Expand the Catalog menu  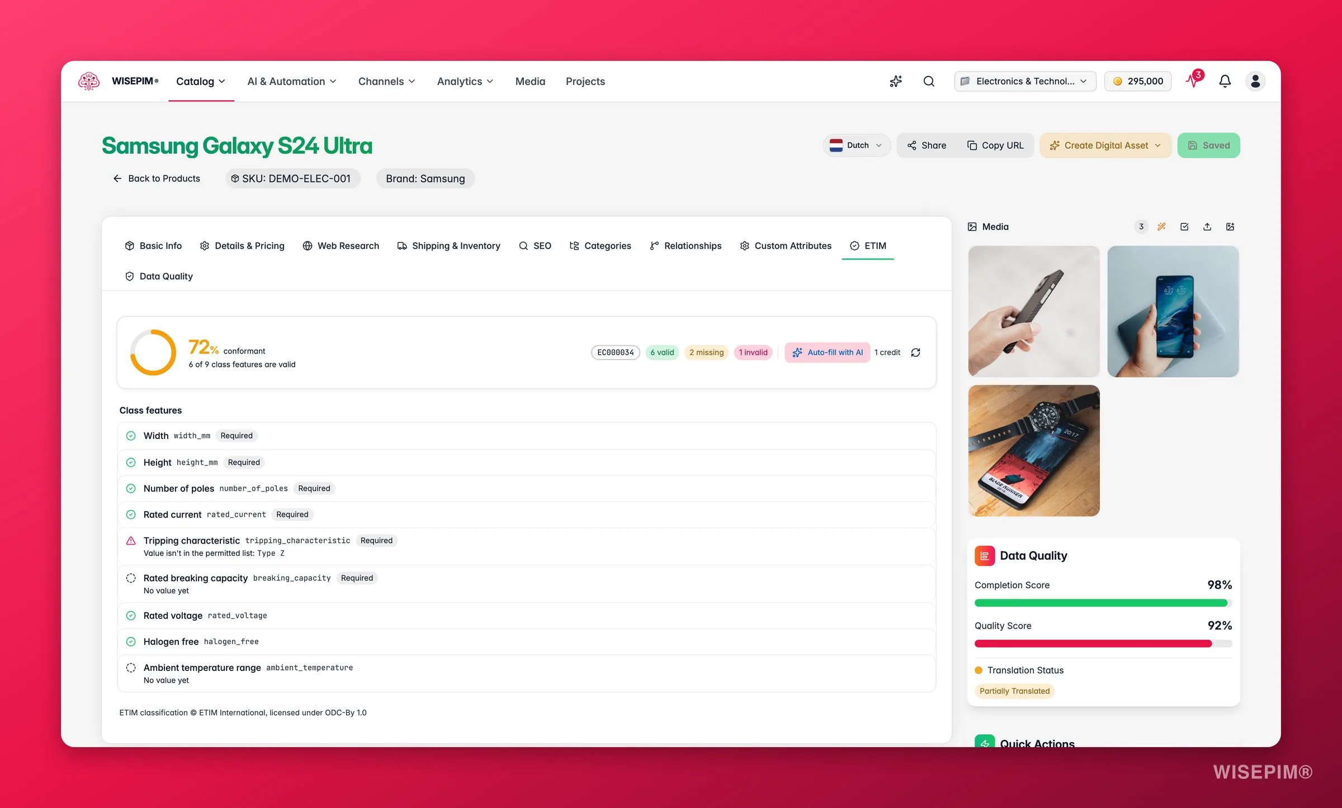201,81
